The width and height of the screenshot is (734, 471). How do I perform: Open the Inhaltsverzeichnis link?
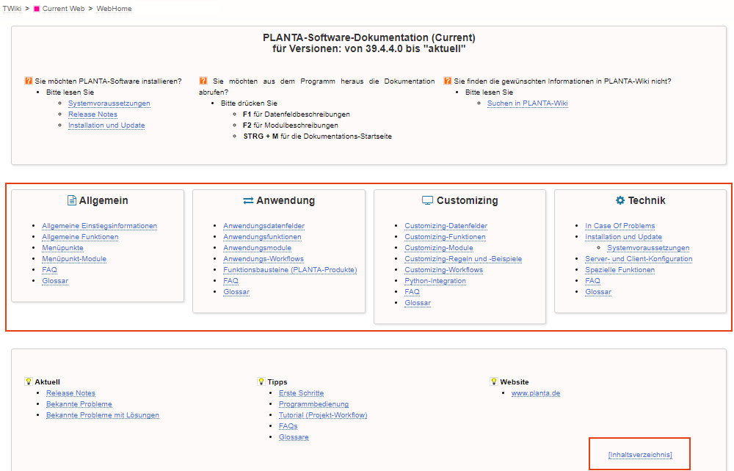click(x=639, y=455)
